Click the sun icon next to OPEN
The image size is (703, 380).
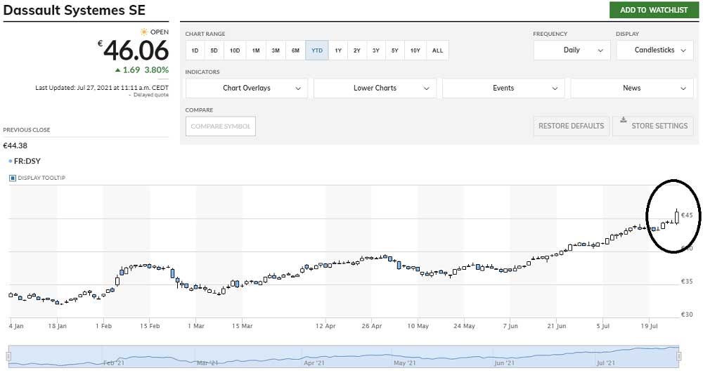pyautogui.click(x=144, y=32)
